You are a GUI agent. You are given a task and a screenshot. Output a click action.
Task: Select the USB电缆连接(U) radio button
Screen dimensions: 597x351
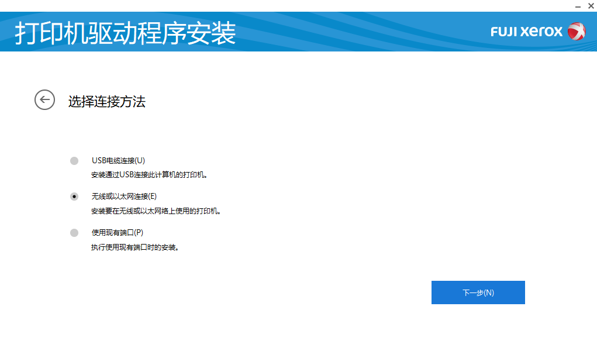(74, 161)
